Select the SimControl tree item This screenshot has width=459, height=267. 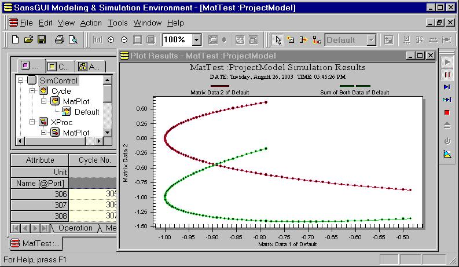point(59,81)
